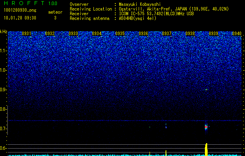The width and height of the screenshot is (245, 156).
Task: Click the ICOM IC-575 receiver text
Action: [x=156, y=14]
